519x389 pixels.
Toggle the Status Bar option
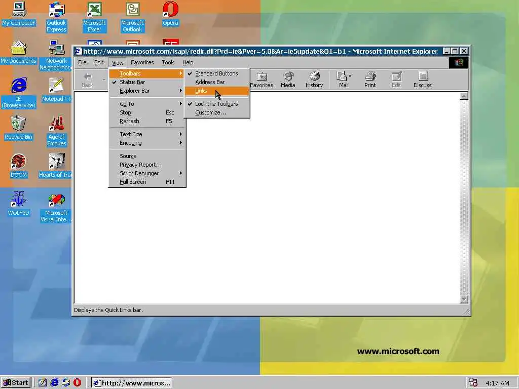pyautogui.click(x=147, y=82)
